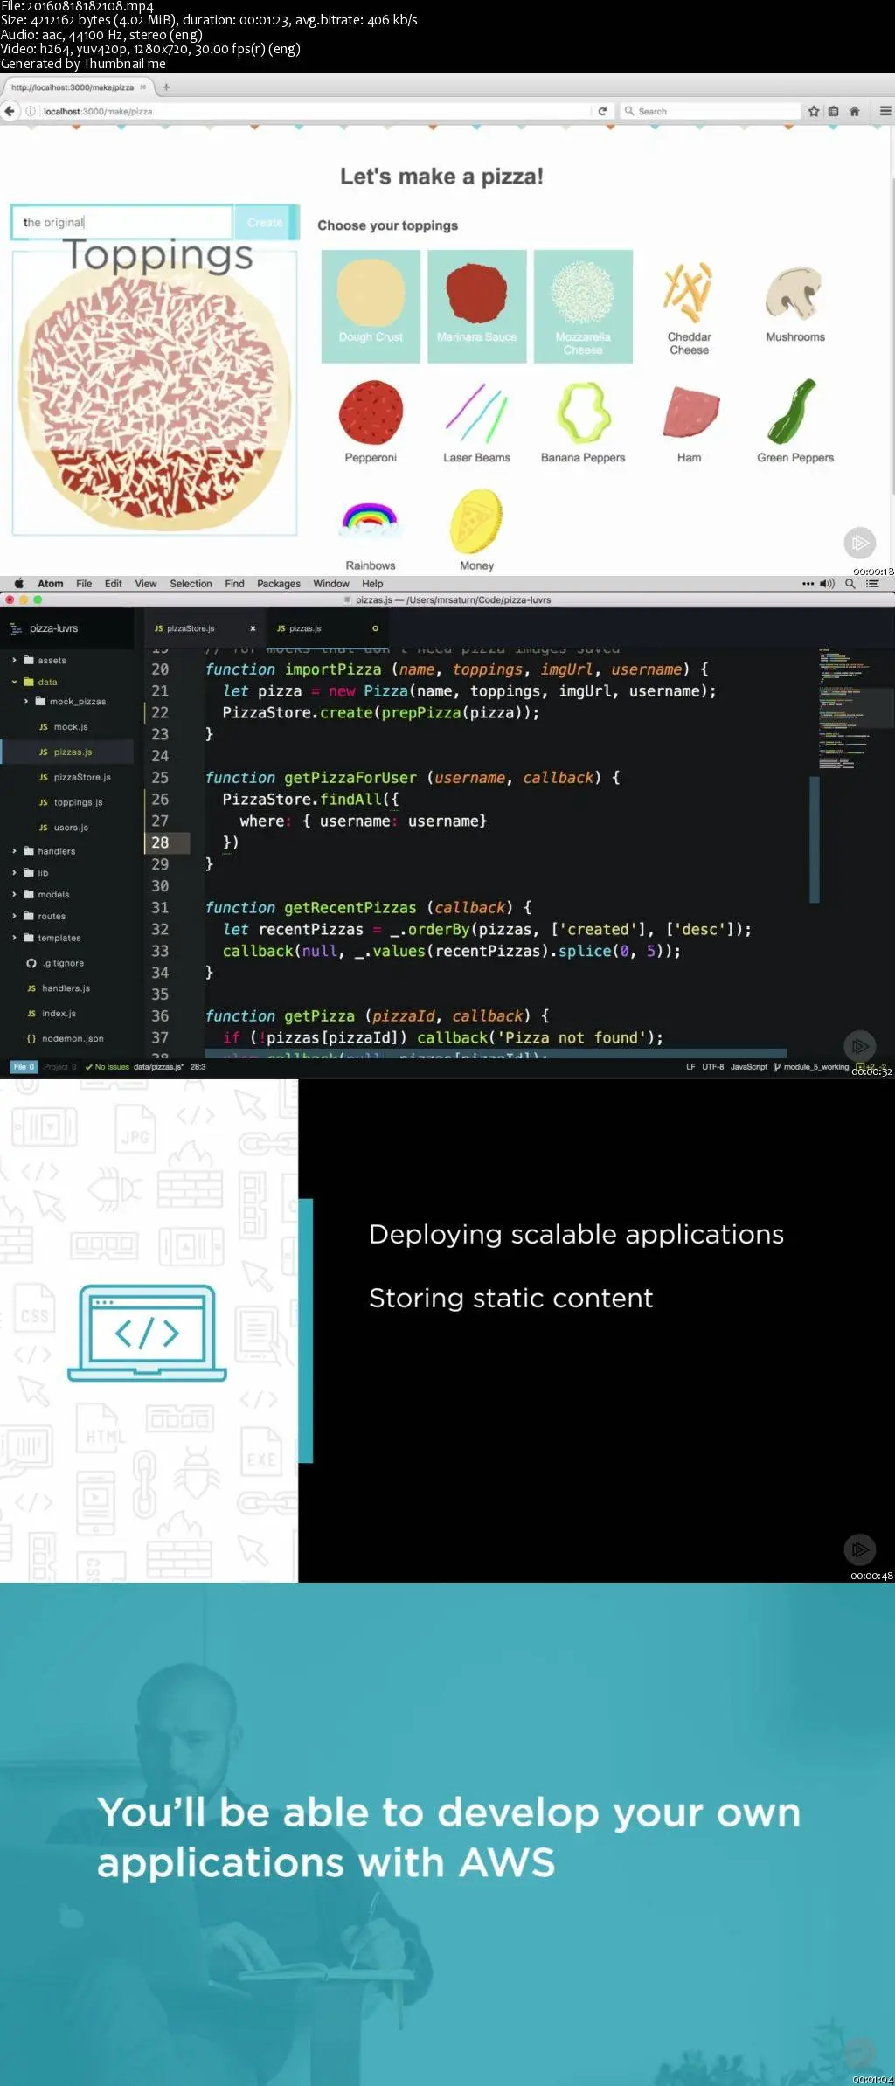Toggle off the Marinara Sauce topping
Image resolution: width=895 pixels, height=2086 pixels.
point(477,306)
